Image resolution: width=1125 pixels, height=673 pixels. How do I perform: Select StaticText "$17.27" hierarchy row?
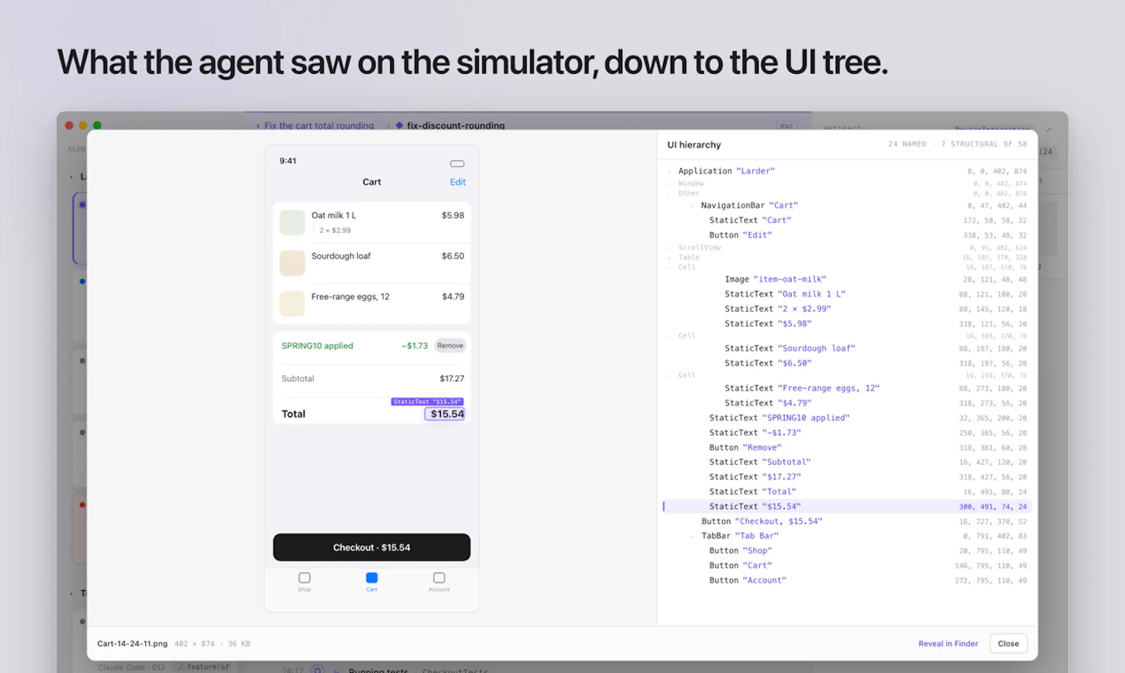[x=847, y=477]
